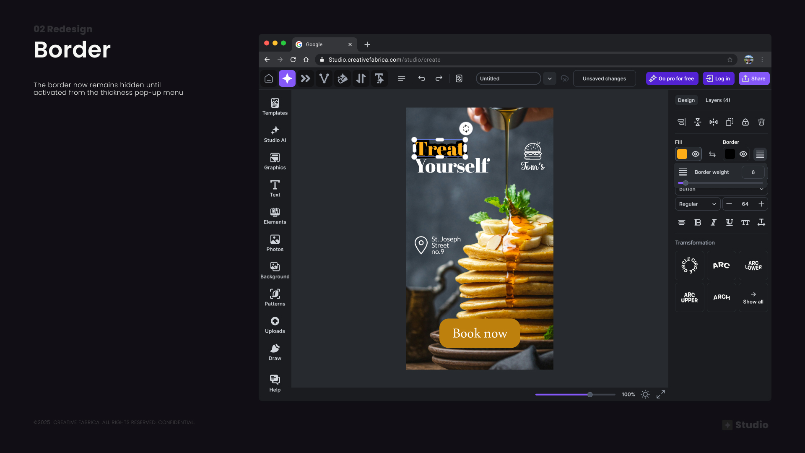The height and width of the screenshot is (453, 805).
Task: Swap fill and border colors
Action: 712,154
